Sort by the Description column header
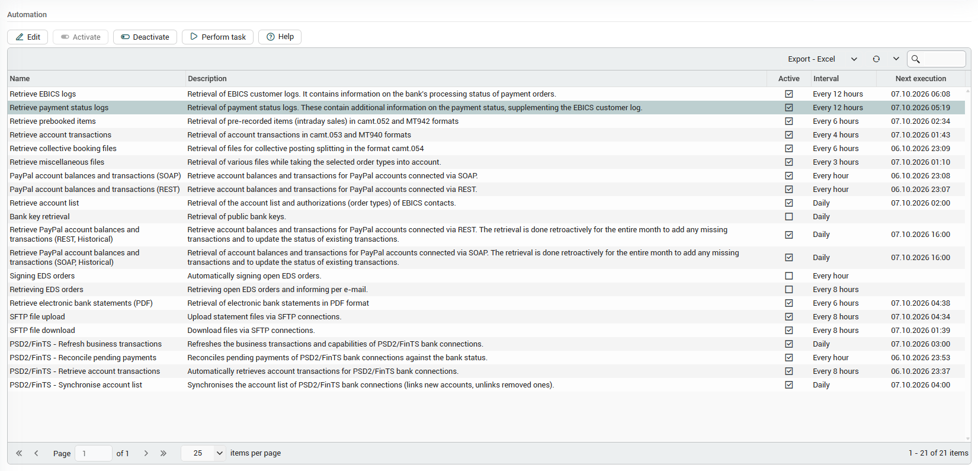 (476, 78)
